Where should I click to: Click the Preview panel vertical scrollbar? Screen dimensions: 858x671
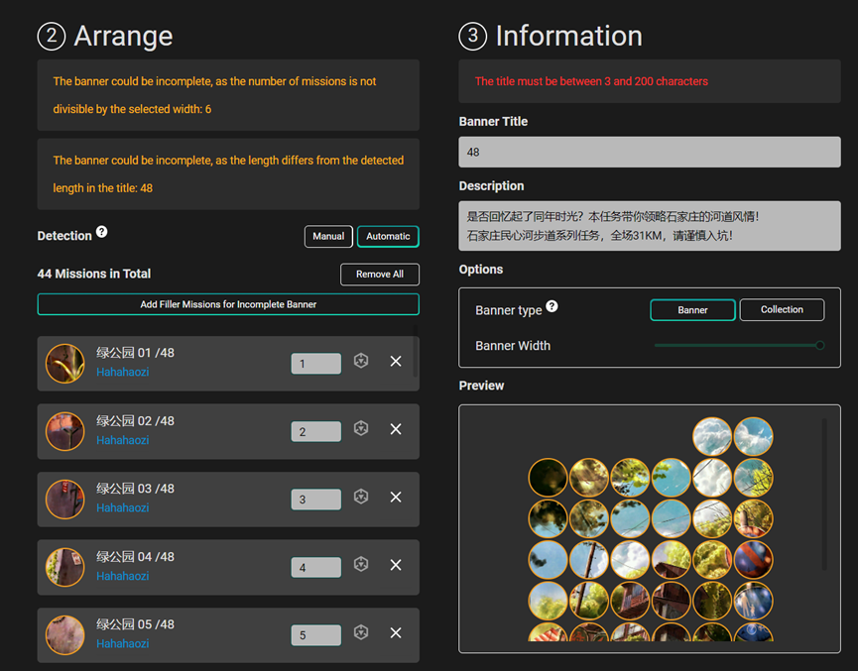(x=824, y=495)
